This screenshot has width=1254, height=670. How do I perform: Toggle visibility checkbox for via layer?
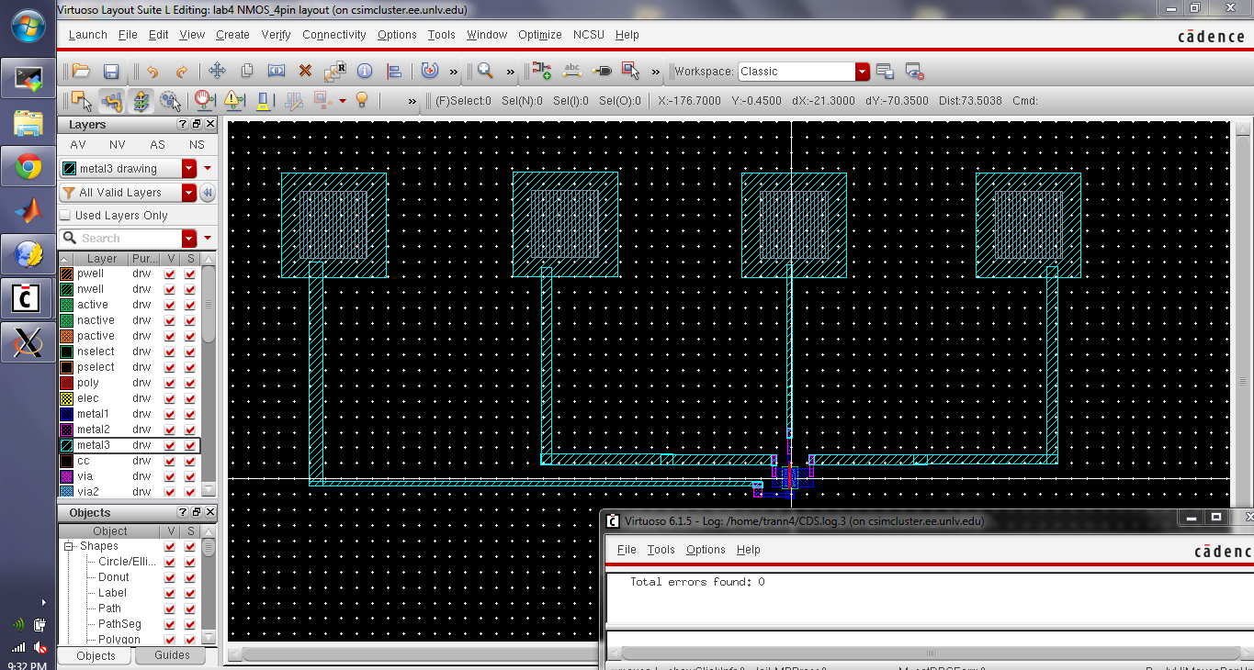(170, 476)
